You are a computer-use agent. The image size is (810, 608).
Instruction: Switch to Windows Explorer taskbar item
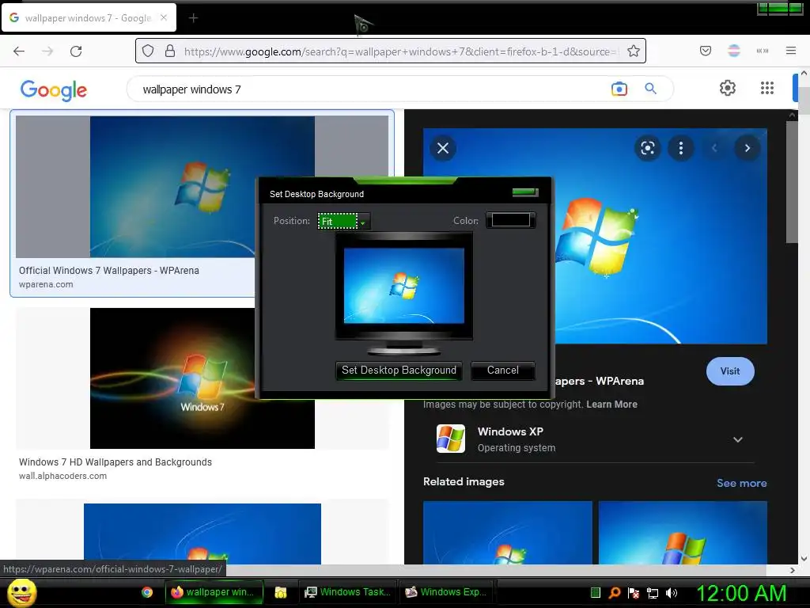coord(446,592)
